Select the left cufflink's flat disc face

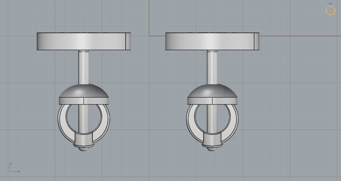point(84,41)
